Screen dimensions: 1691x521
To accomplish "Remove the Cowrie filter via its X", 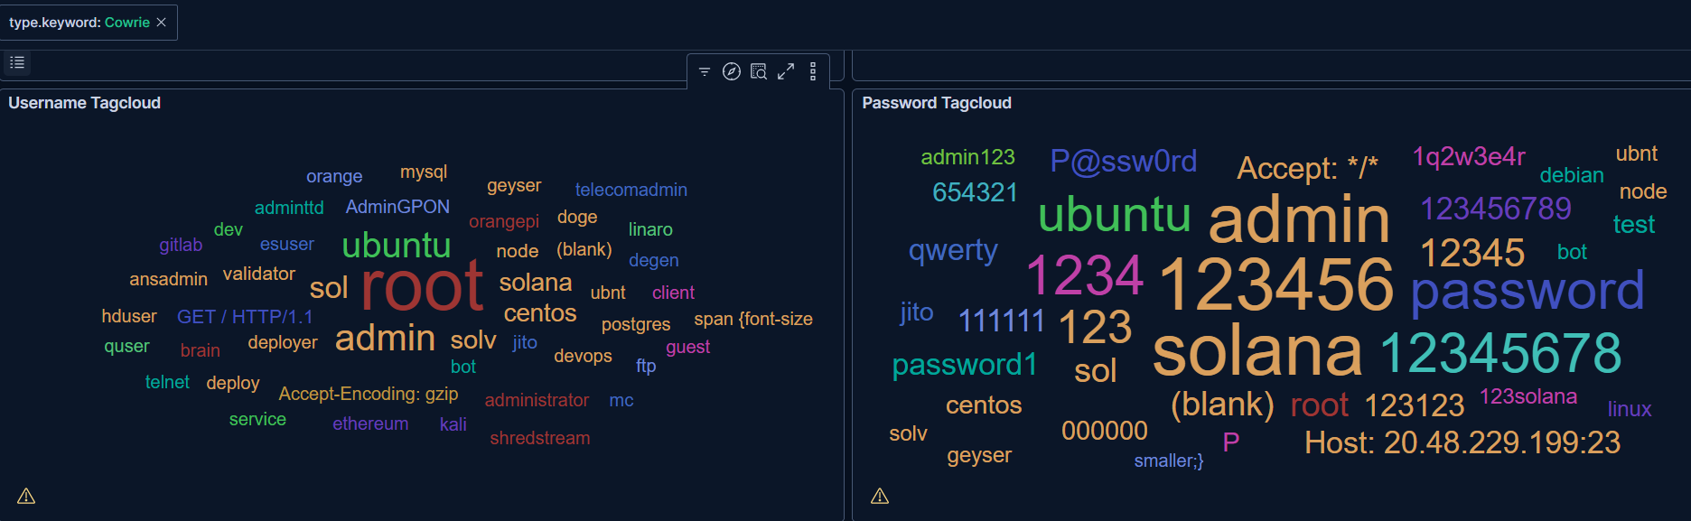I will click(x=161, y=22).
